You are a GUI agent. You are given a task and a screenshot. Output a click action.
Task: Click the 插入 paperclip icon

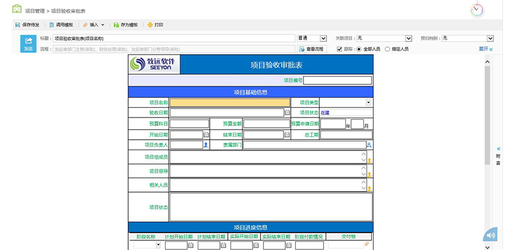[85, 25]
